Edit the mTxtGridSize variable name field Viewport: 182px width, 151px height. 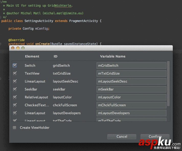coord(131,73)
